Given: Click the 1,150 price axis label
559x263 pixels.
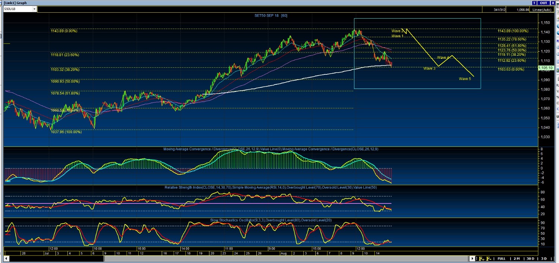Looking at the screenshot, I should (545, 23).
